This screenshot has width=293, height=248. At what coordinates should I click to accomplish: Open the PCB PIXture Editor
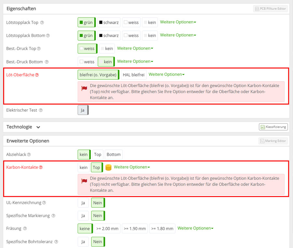coord(271,9)
